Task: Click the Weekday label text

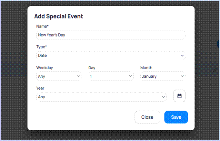Action: (x=45, y=68)
